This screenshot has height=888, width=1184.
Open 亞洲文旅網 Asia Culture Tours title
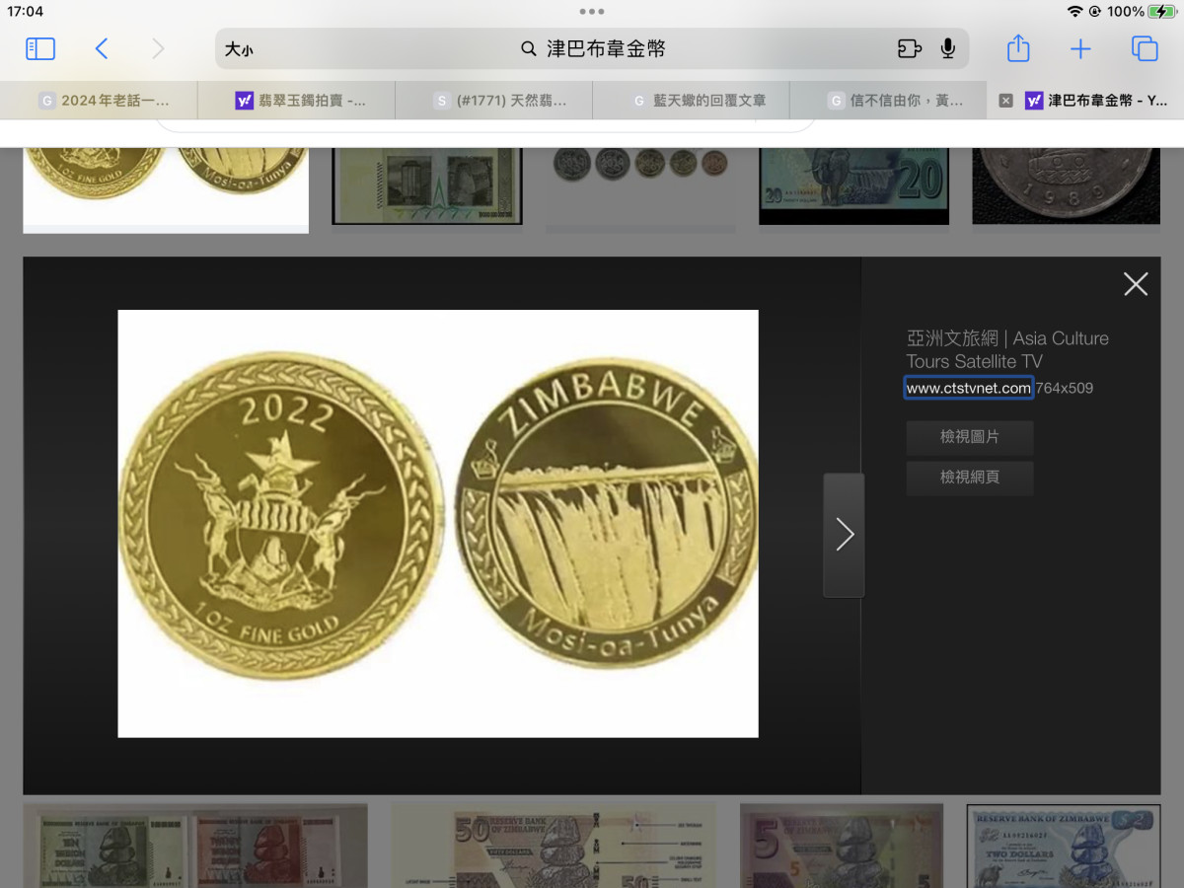click(x=1007, y=350)
